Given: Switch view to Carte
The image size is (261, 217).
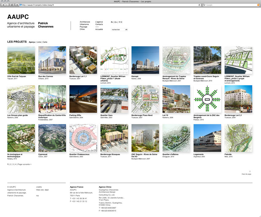Looking at the screenshot, I should coord(45,42).
